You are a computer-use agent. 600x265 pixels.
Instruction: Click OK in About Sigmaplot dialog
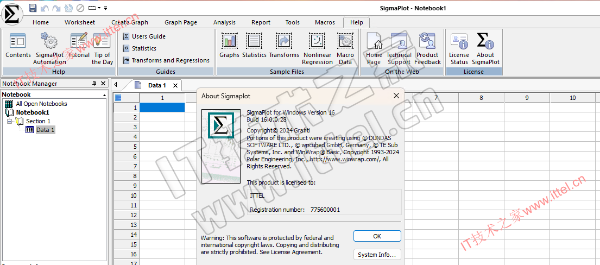tap(377, 236)
